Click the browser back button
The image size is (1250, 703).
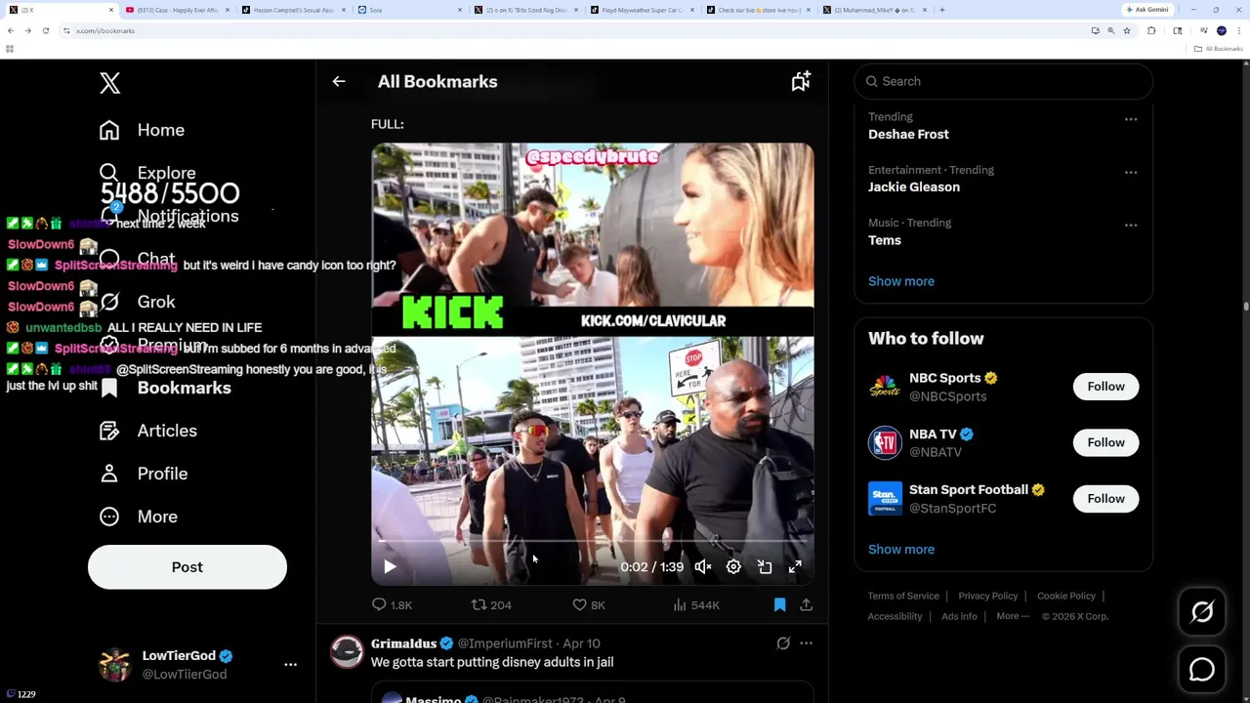(11, 30)
